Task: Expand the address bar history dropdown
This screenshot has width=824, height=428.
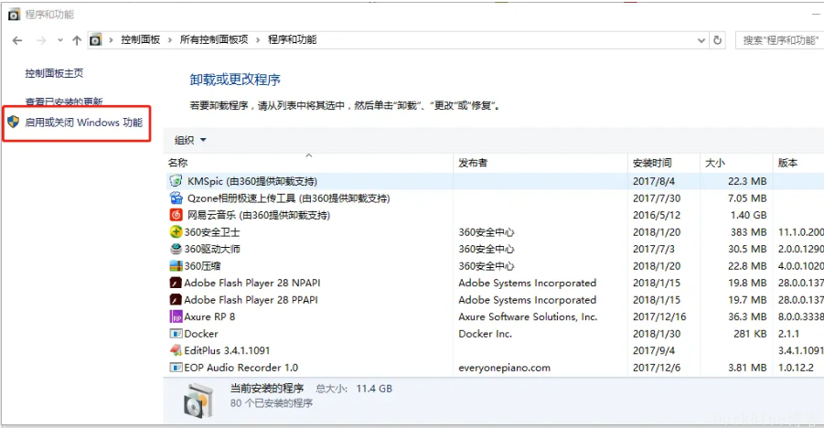Action: point(701,40)
